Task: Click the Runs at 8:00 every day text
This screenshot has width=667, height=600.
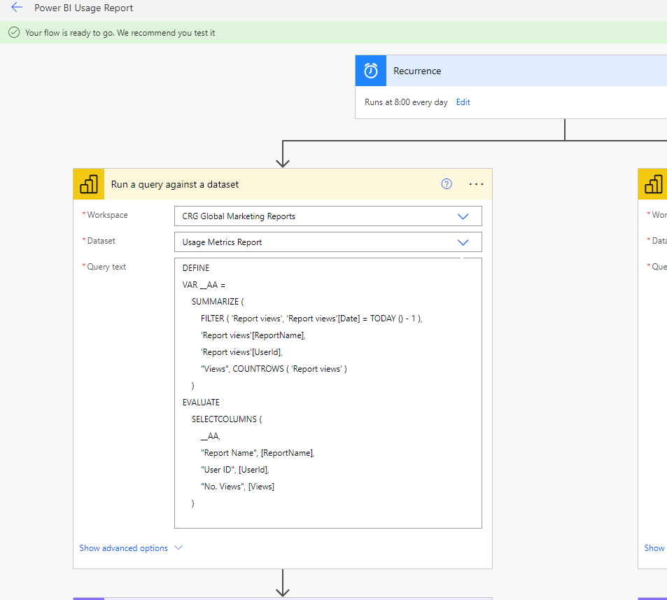Action: (406, 102)
